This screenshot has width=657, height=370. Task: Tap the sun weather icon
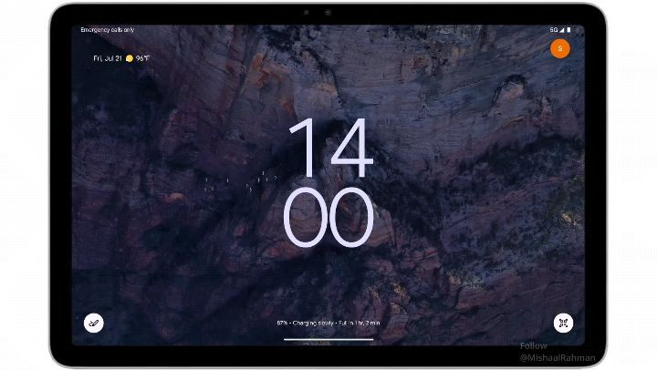click(x=130, y=57)
